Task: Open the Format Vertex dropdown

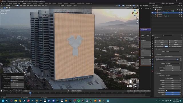Action: [x=172, y=64]
